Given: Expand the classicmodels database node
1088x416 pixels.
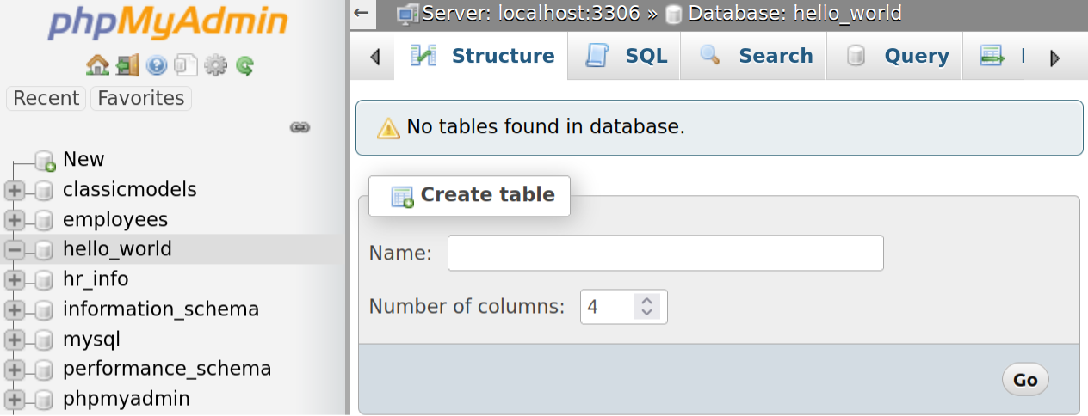Looking at the screenshot, I should click(14, 190).
